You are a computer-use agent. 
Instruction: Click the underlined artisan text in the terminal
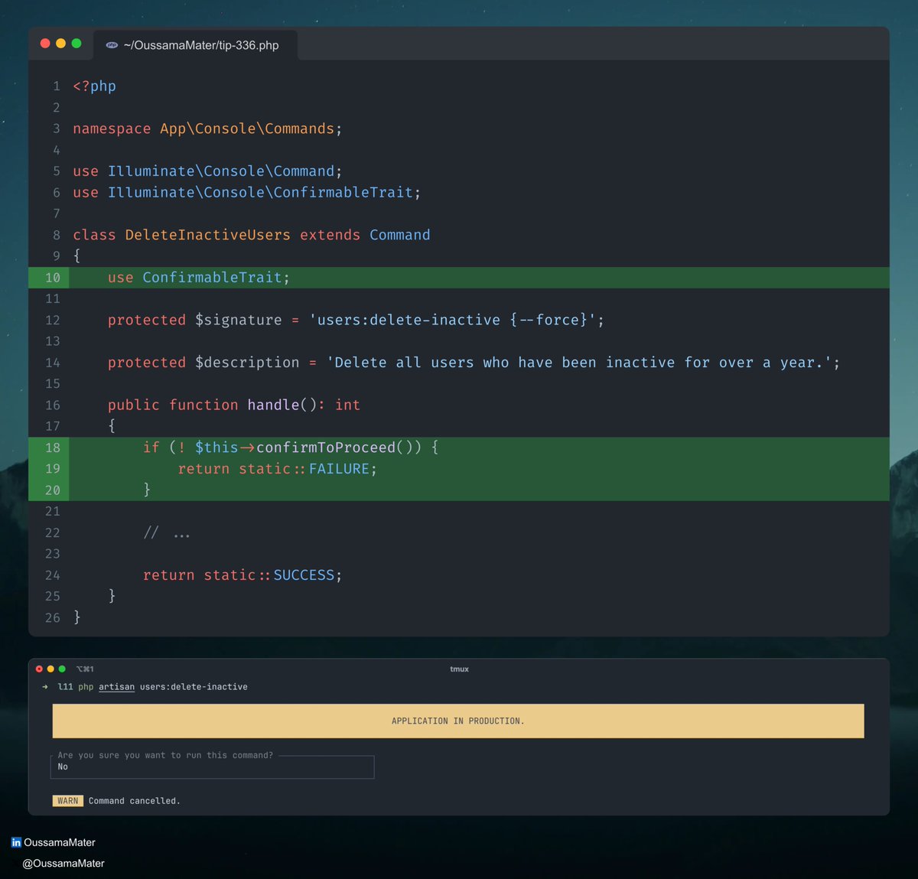point(116,687)
